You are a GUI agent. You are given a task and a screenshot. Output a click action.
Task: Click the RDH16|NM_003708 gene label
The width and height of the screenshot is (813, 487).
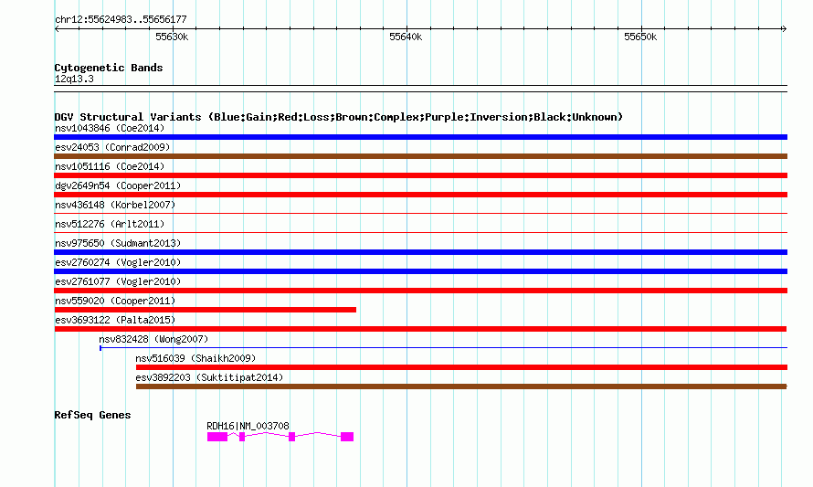248,426
